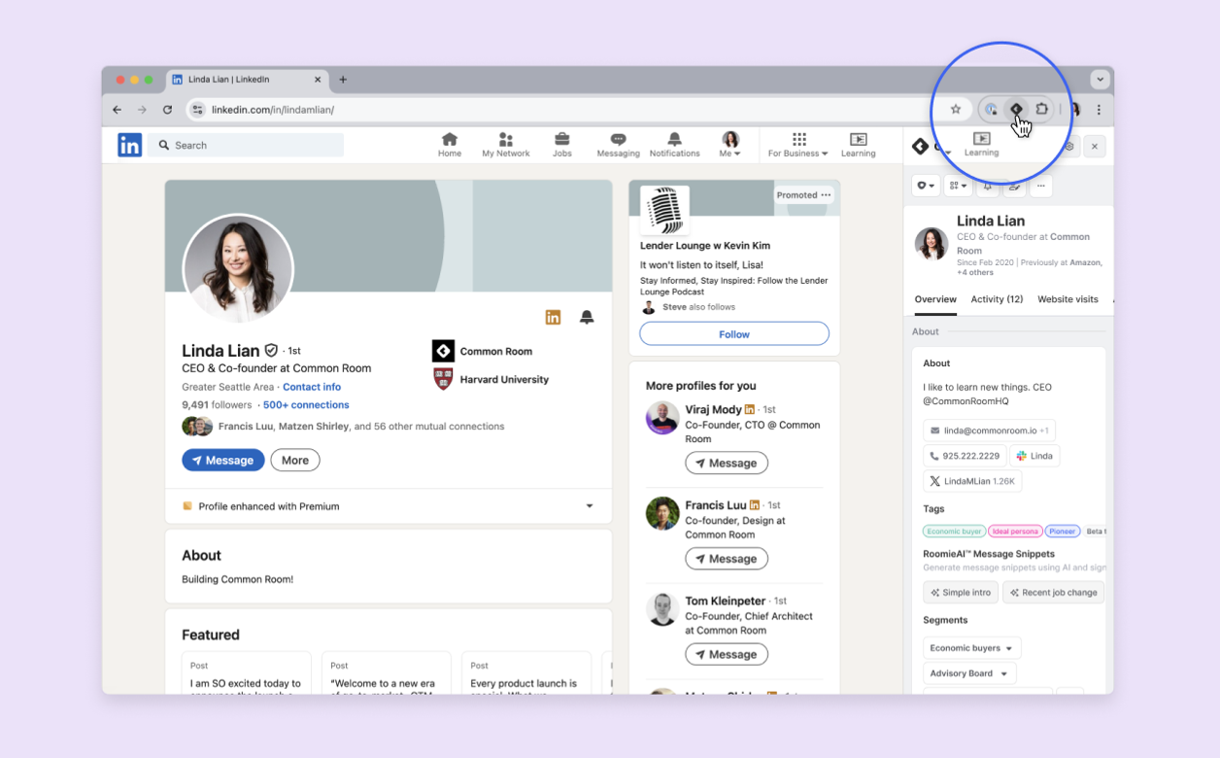Open Learning in the LinkedIn navigation bar
This screenshot has width=1220, height=758.
(x=858, y=145)
